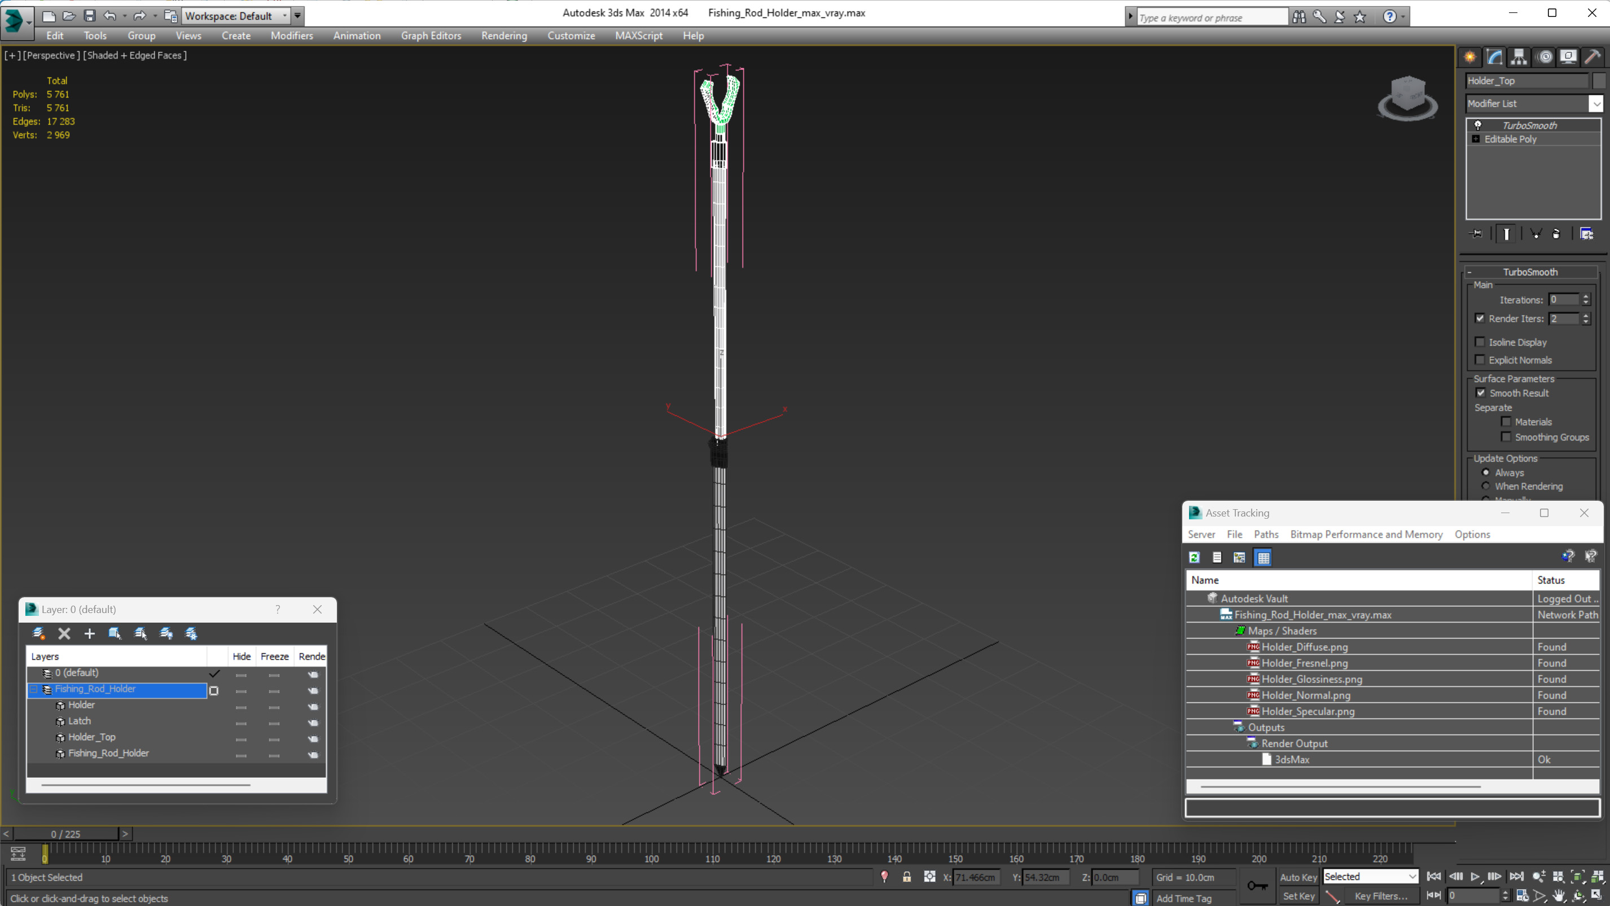The height and width of the screenshot is (906, 1610).
Task: Enable the Explicit Normals checkbox
Action: 1480,360
